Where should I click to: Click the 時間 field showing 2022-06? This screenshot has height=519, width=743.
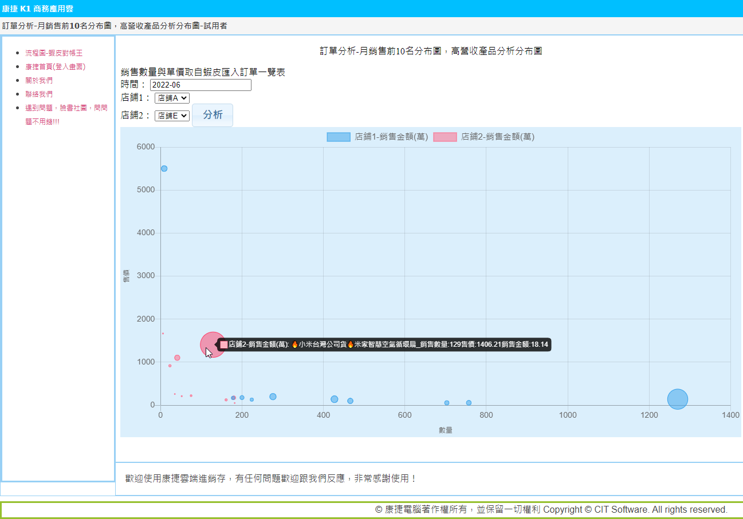tap(201, 85)
